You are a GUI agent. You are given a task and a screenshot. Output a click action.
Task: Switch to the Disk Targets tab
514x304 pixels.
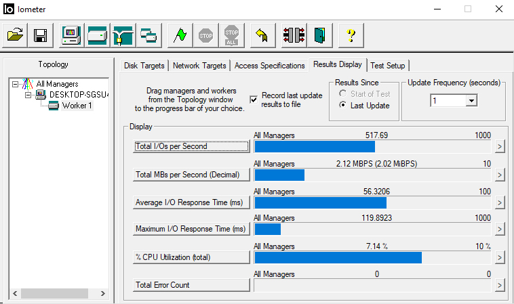[x=144, y=66]
